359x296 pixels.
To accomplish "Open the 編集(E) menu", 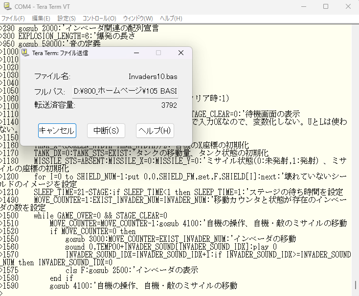I will (x=41, y=18).
